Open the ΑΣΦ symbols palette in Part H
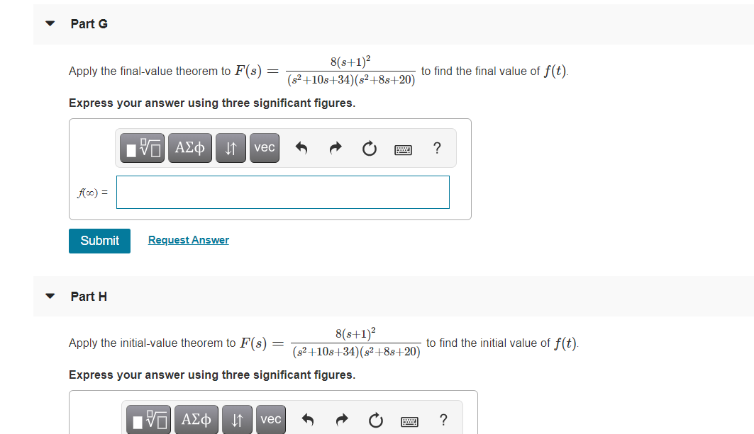The image size is (754, 434). (196, 419)
